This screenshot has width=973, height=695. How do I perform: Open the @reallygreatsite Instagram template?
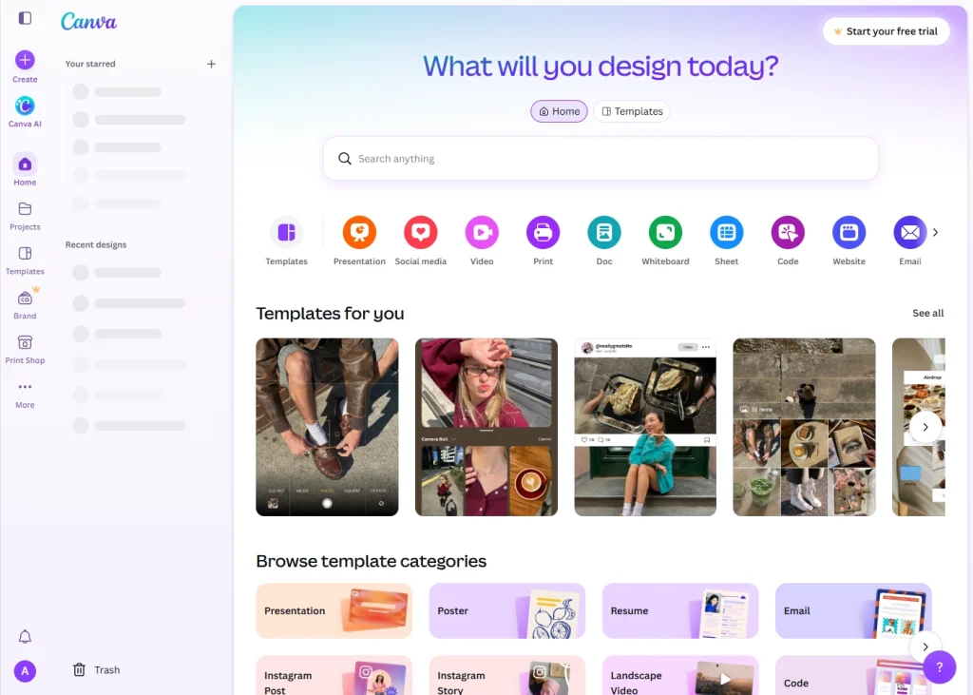pyautogui.click(x=645, y=427)
